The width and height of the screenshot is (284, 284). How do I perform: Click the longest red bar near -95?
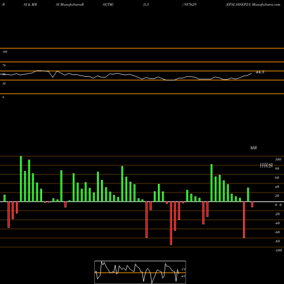pyautogui.click(x=171, y=223)
